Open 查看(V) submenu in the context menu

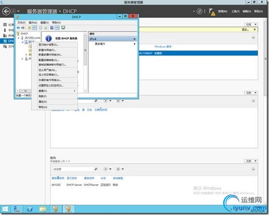[54, 91]
